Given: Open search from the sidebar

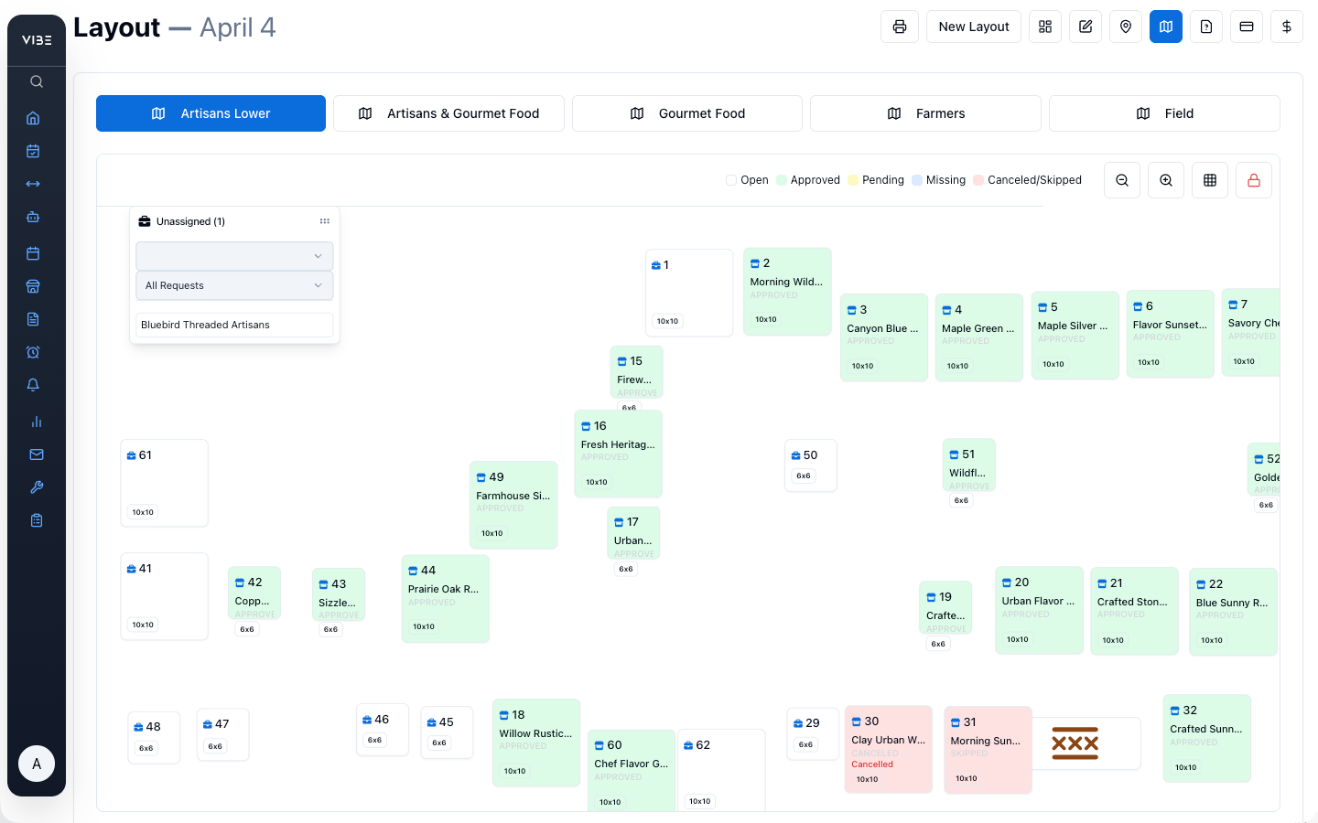Looking at the screenshot, I should [37, 81].
